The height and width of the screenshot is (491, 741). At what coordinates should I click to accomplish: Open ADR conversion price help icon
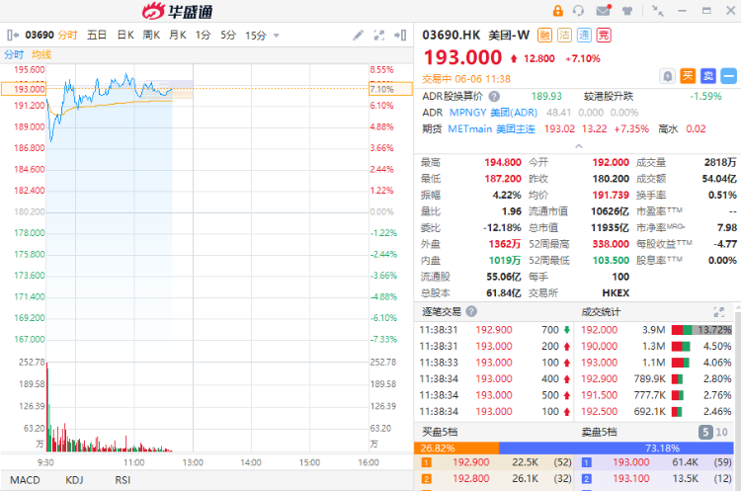tap(494, 97)
